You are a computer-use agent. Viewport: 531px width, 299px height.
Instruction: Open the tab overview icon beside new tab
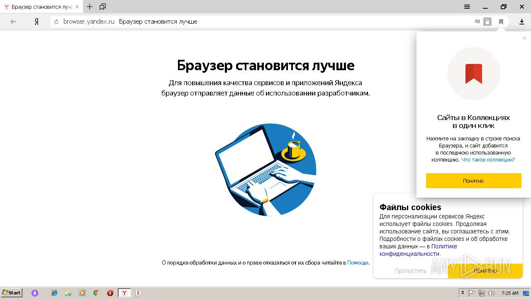[x=103, y=7]
